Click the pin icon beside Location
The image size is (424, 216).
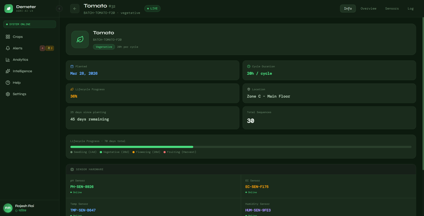click(249, 89)
